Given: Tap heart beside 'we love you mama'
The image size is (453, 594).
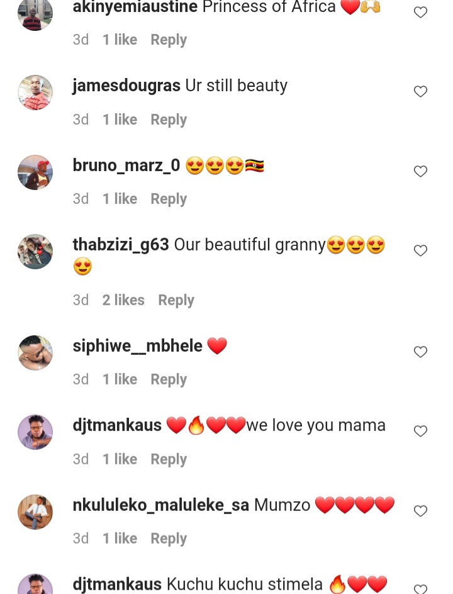Looking at the screenshot, I should click(420, 431).
